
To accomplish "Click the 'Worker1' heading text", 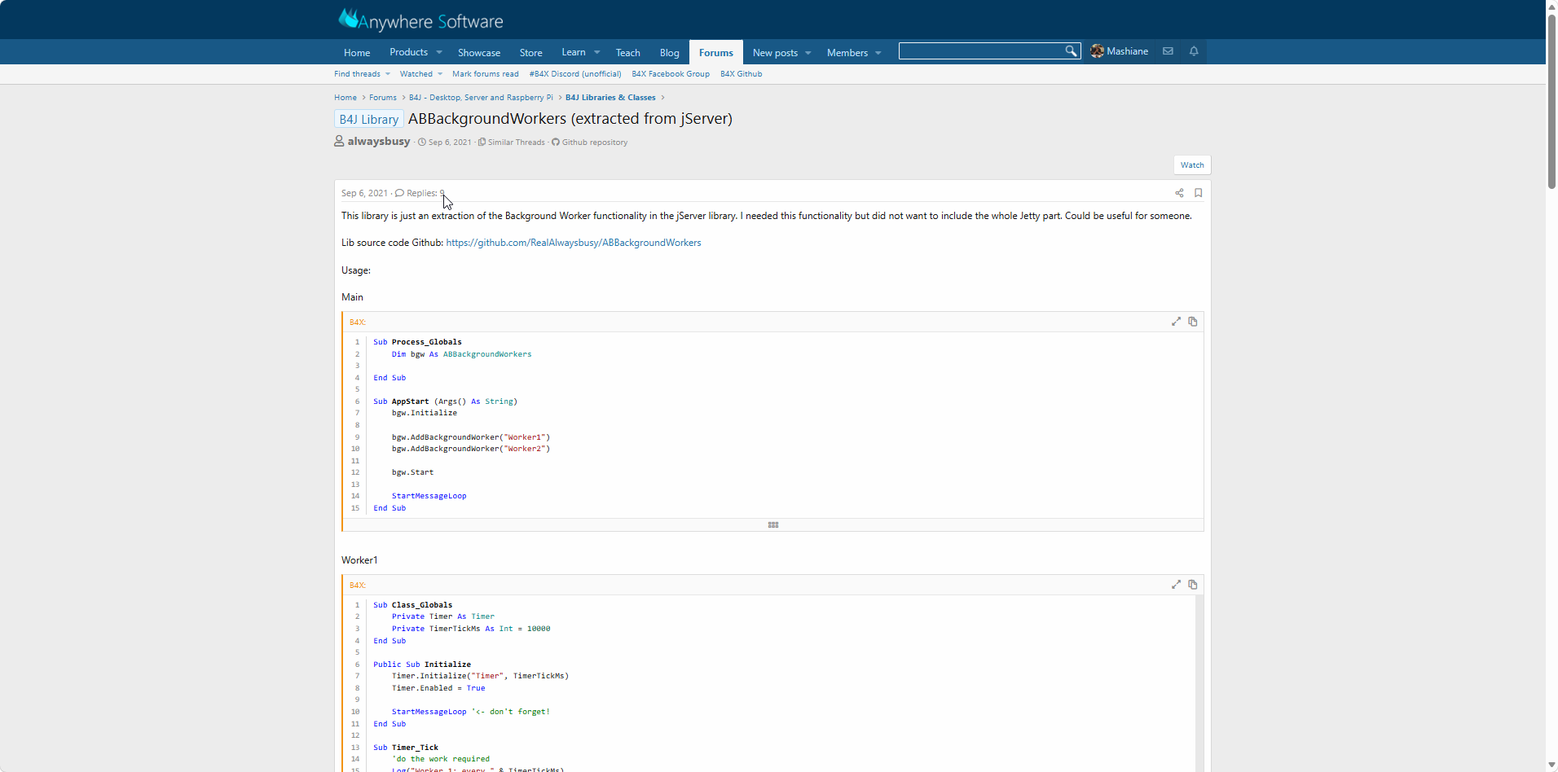I will [x=359, y=560].
